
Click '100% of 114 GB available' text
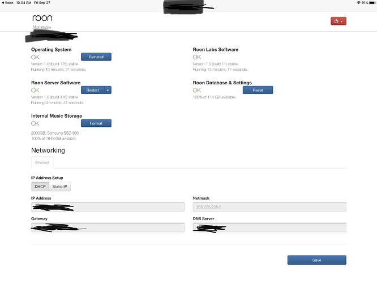click(215, 97)
